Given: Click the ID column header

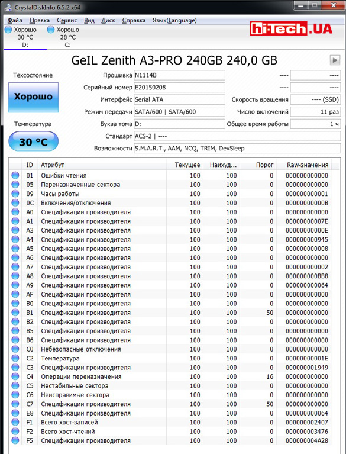Looking at the screenshot, I should 30,165.
